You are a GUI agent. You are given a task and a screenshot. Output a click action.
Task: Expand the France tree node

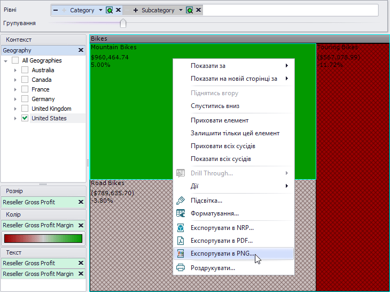pos(15,90)
